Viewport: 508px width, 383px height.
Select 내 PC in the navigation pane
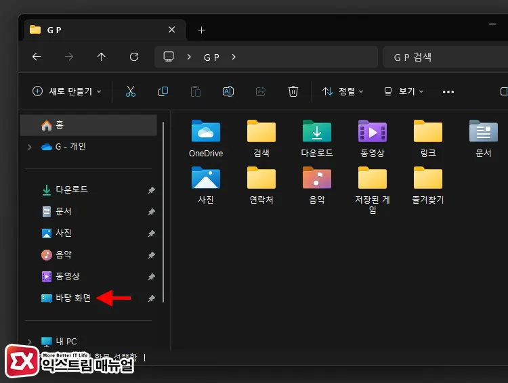(89, 341)
